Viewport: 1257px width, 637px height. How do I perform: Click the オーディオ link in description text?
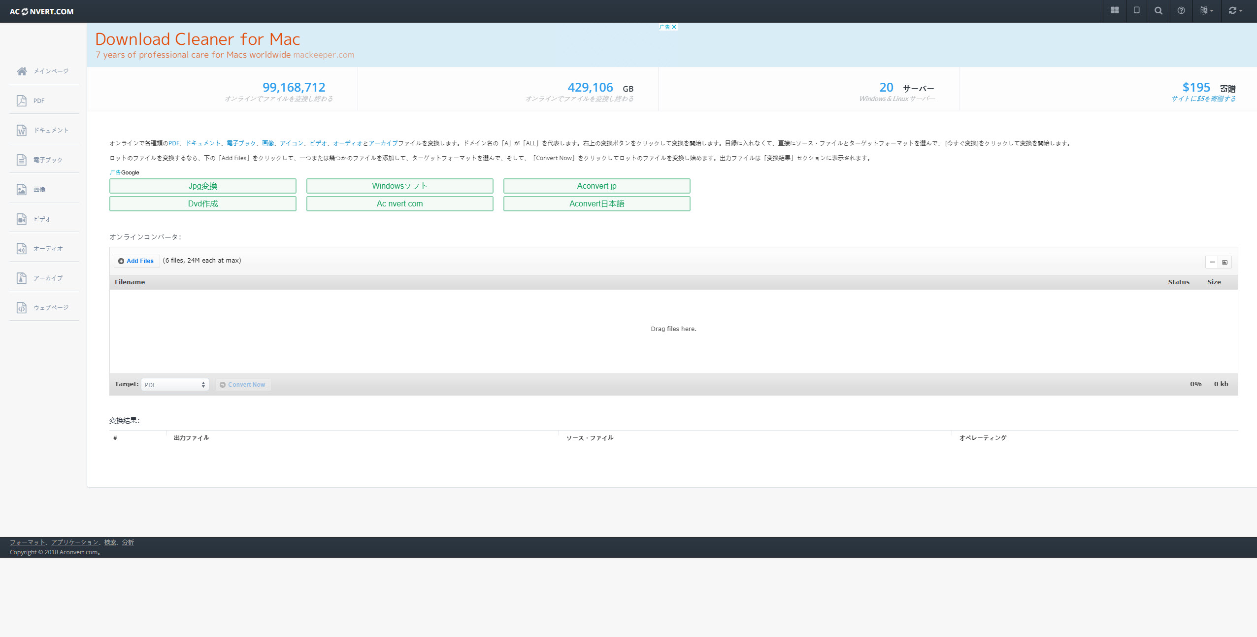pyautogui.click(x=348, y=143)
